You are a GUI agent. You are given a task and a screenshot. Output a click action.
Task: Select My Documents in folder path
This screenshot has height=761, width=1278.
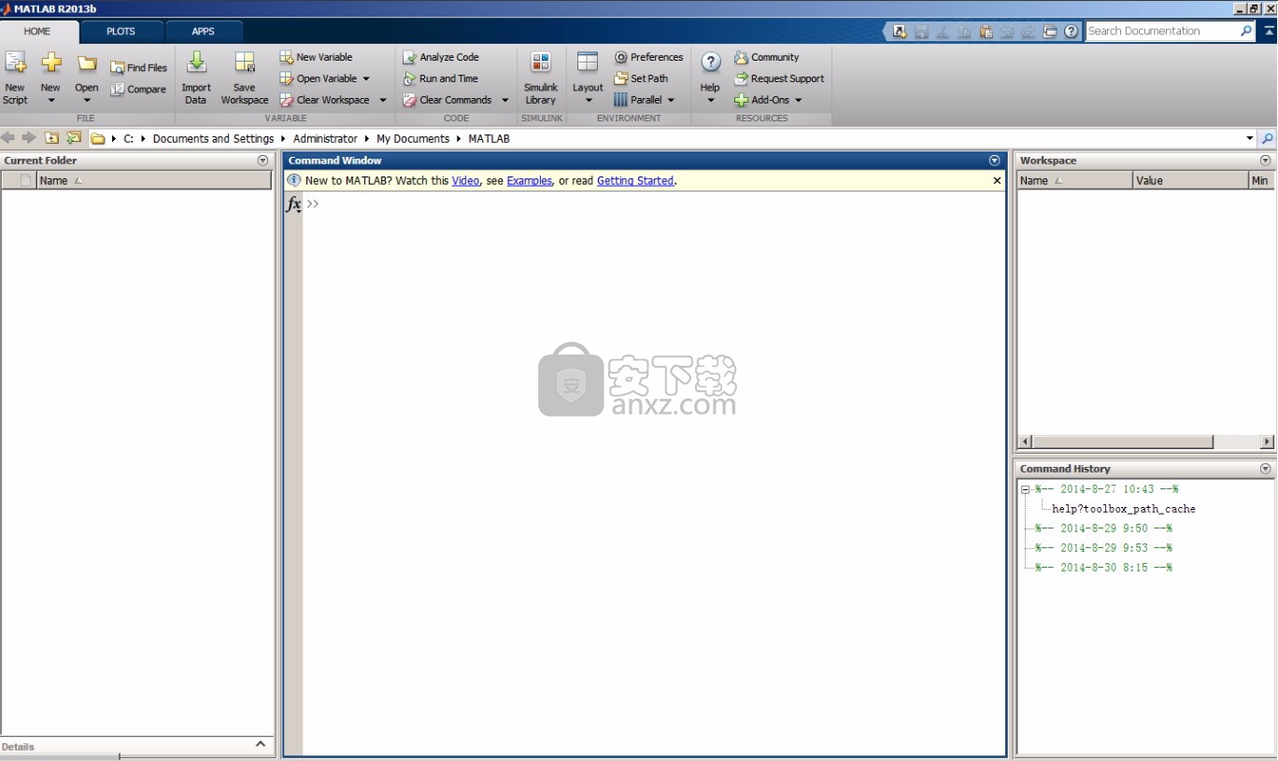point(413,138)
